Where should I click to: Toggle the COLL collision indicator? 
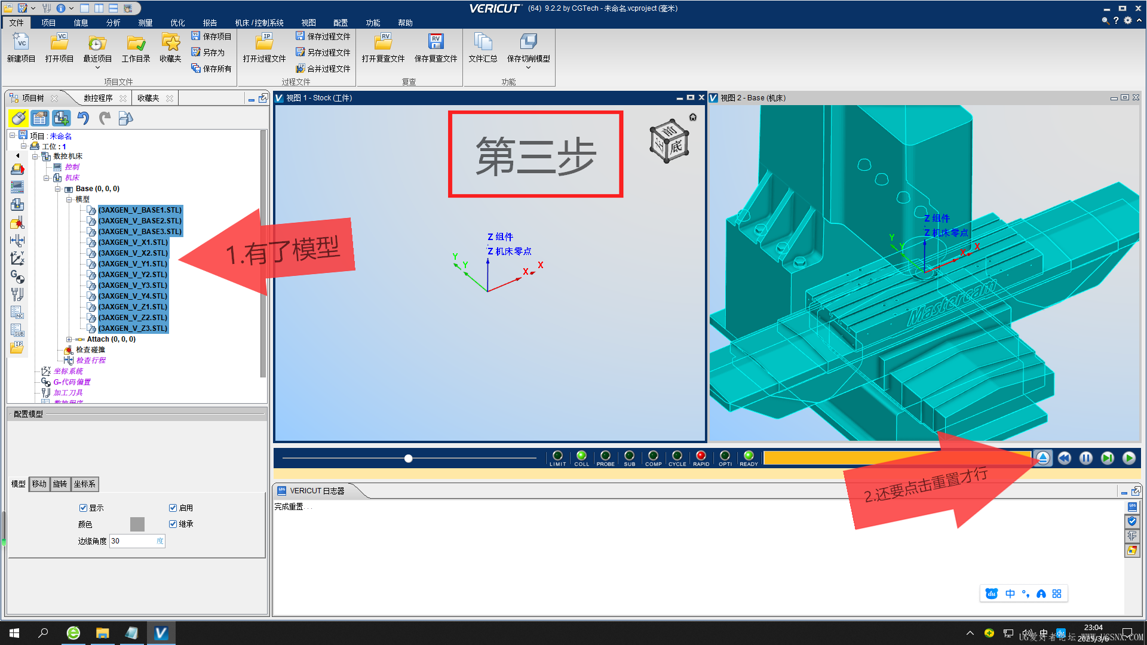coord(581,456)
